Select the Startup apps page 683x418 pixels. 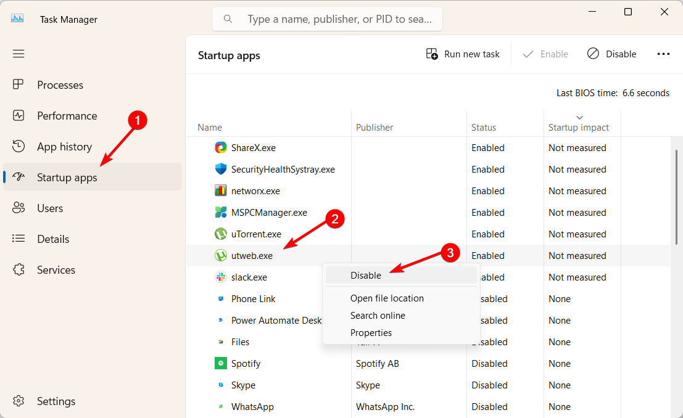(93, 177)
